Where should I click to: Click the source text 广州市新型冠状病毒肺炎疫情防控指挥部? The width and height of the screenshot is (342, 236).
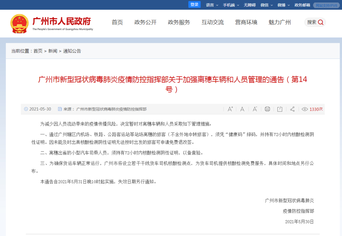(111, 109)
